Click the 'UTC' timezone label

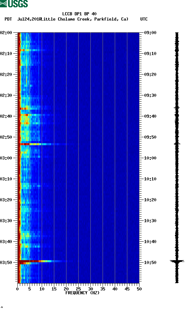pyautogui.click(x=144, y=19)
